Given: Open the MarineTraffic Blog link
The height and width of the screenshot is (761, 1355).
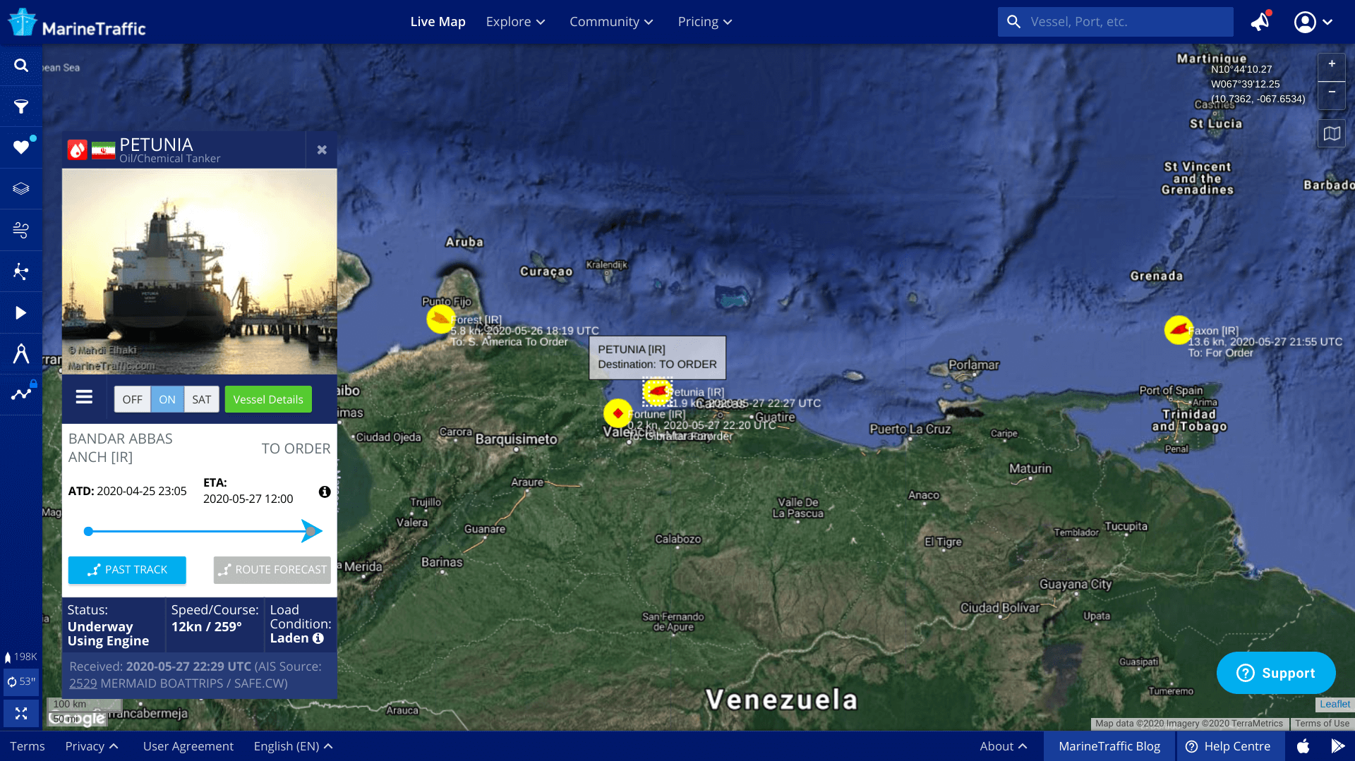Looking at the screenshot, I should coord(1109,745).
